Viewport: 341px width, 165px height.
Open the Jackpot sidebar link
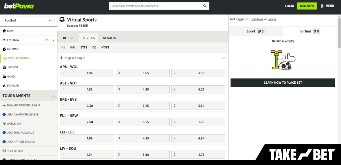pyautogui.click(x=28, y=67)
